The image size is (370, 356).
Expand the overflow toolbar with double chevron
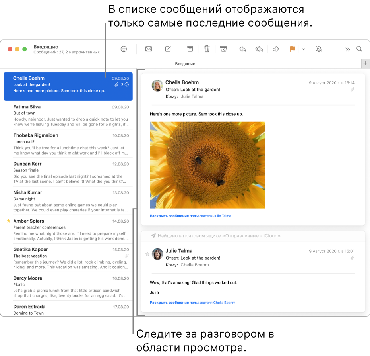click(x=347, y=49)
